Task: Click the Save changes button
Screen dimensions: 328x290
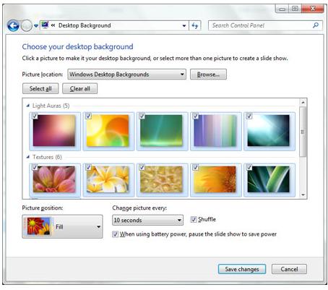Action: pyautogui.click(x=242, y=269)
